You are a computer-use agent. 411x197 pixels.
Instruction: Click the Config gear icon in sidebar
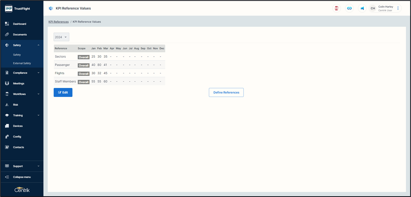coord(7,137)
